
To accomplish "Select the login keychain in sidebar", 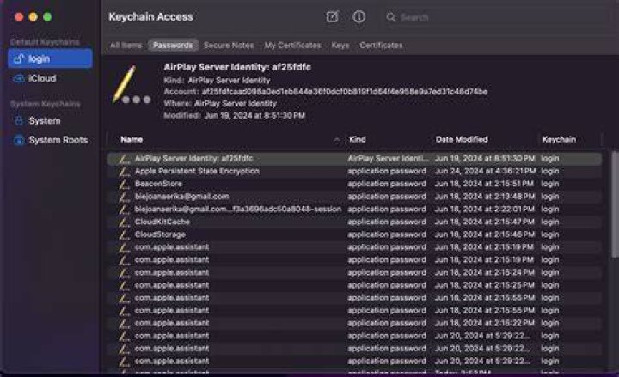I will [50, 58].
